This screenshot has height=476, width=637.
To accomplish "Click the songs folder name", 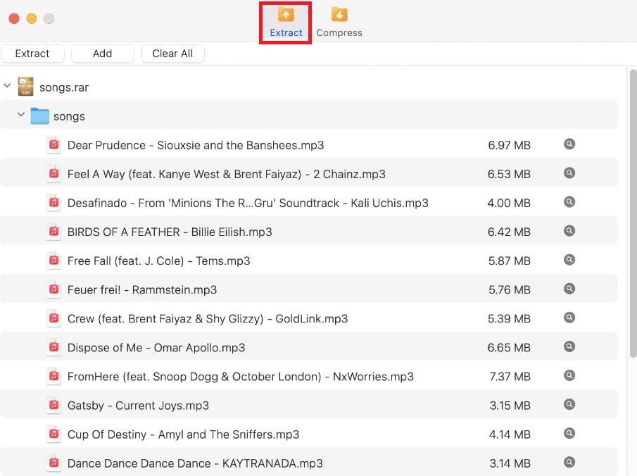I will [x=69, y=117].
